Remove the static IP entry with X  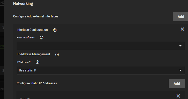click(178, 96)
